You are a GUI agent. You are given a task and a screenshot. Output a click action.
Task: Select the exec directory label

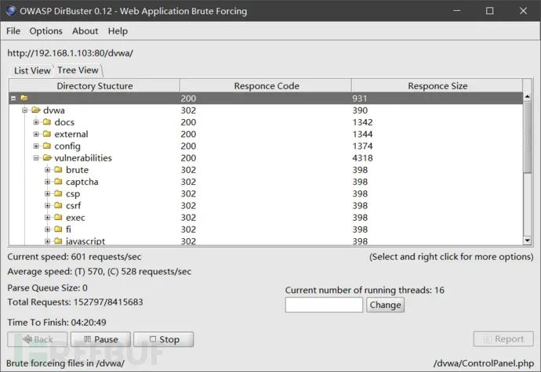click(75, 218)
